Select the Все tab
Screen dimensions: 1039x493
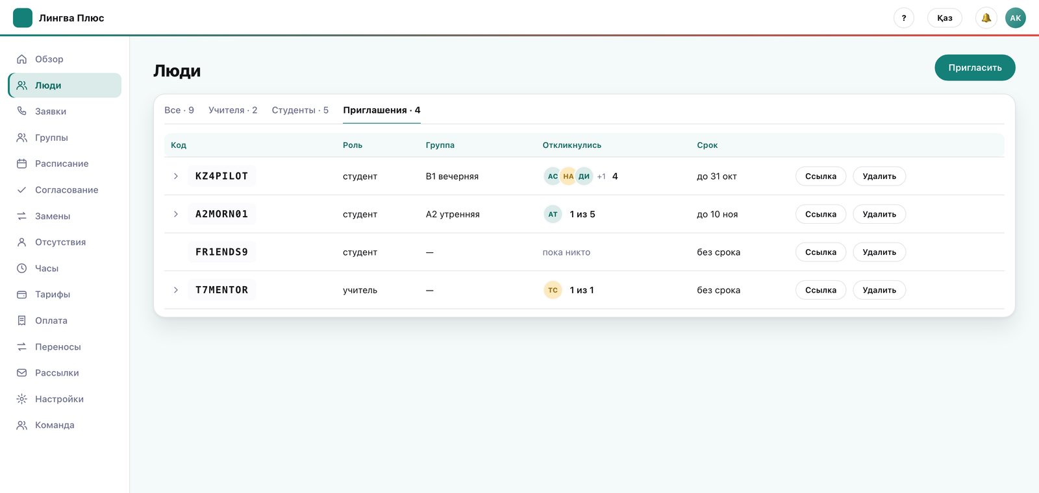coord(179,110)
